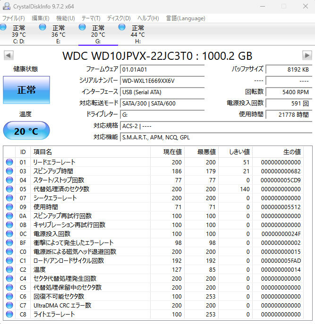Viewport: 315px width, 324px height.
Task: Go to next disk with right arrow
Action: [x=307, y=56]
